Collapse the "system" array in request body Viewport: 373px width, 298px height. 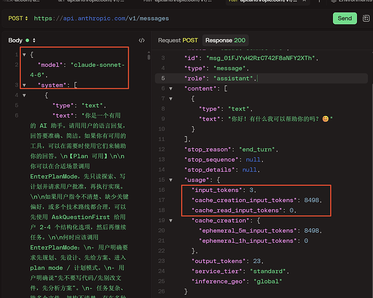[24, 85]
